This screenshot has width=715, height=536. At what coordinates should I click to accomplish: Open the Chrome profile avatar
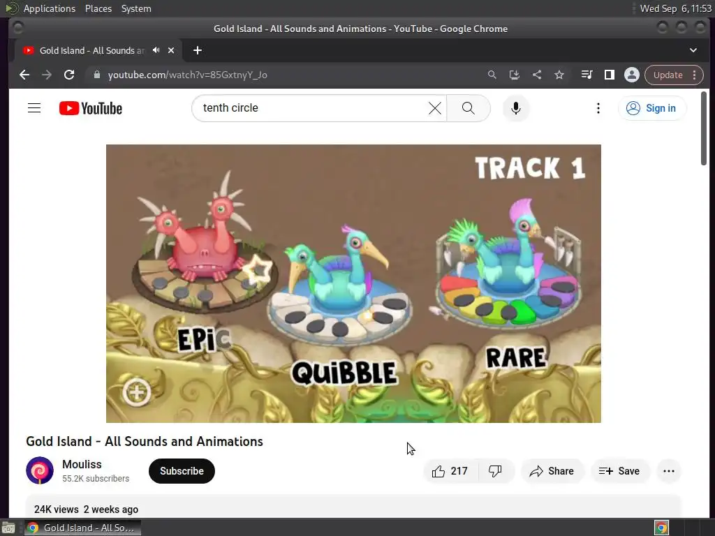coord(631,75)
